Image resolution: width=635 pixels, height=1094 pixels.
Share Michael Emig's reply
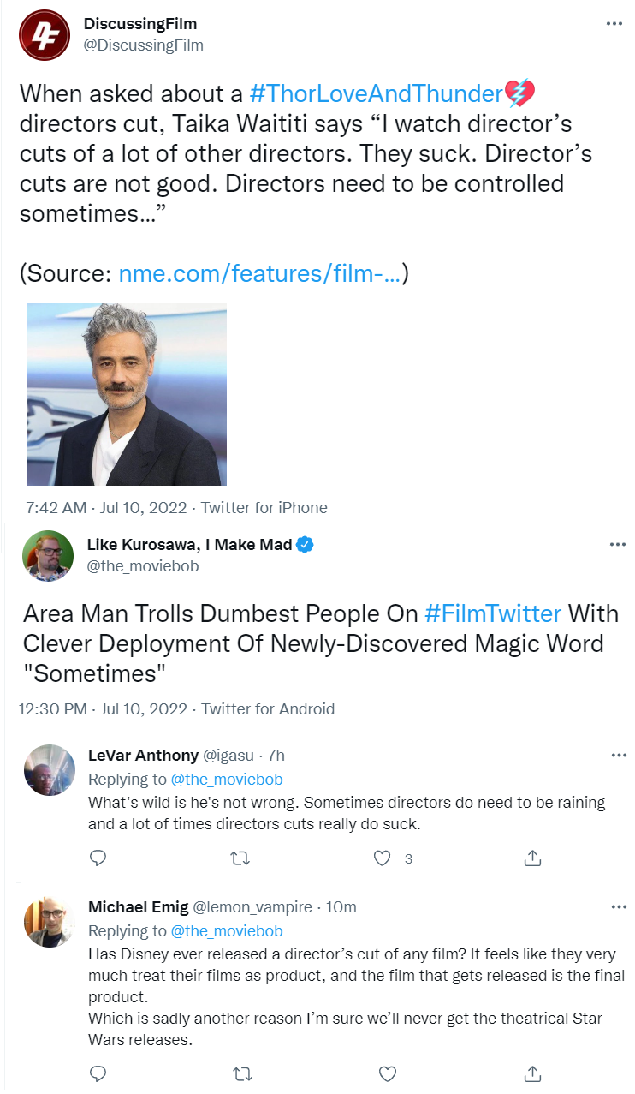click(x=531, y=1073)
